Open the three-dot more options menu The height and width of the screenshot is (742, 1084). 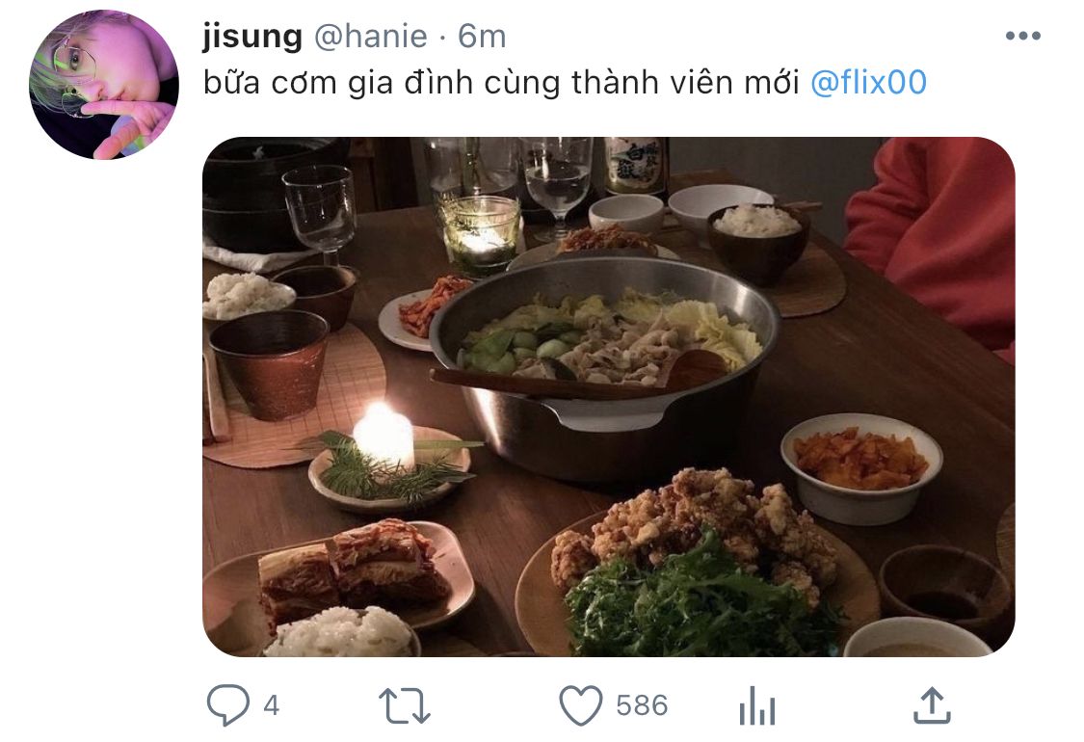click(x=1023, y=36)
